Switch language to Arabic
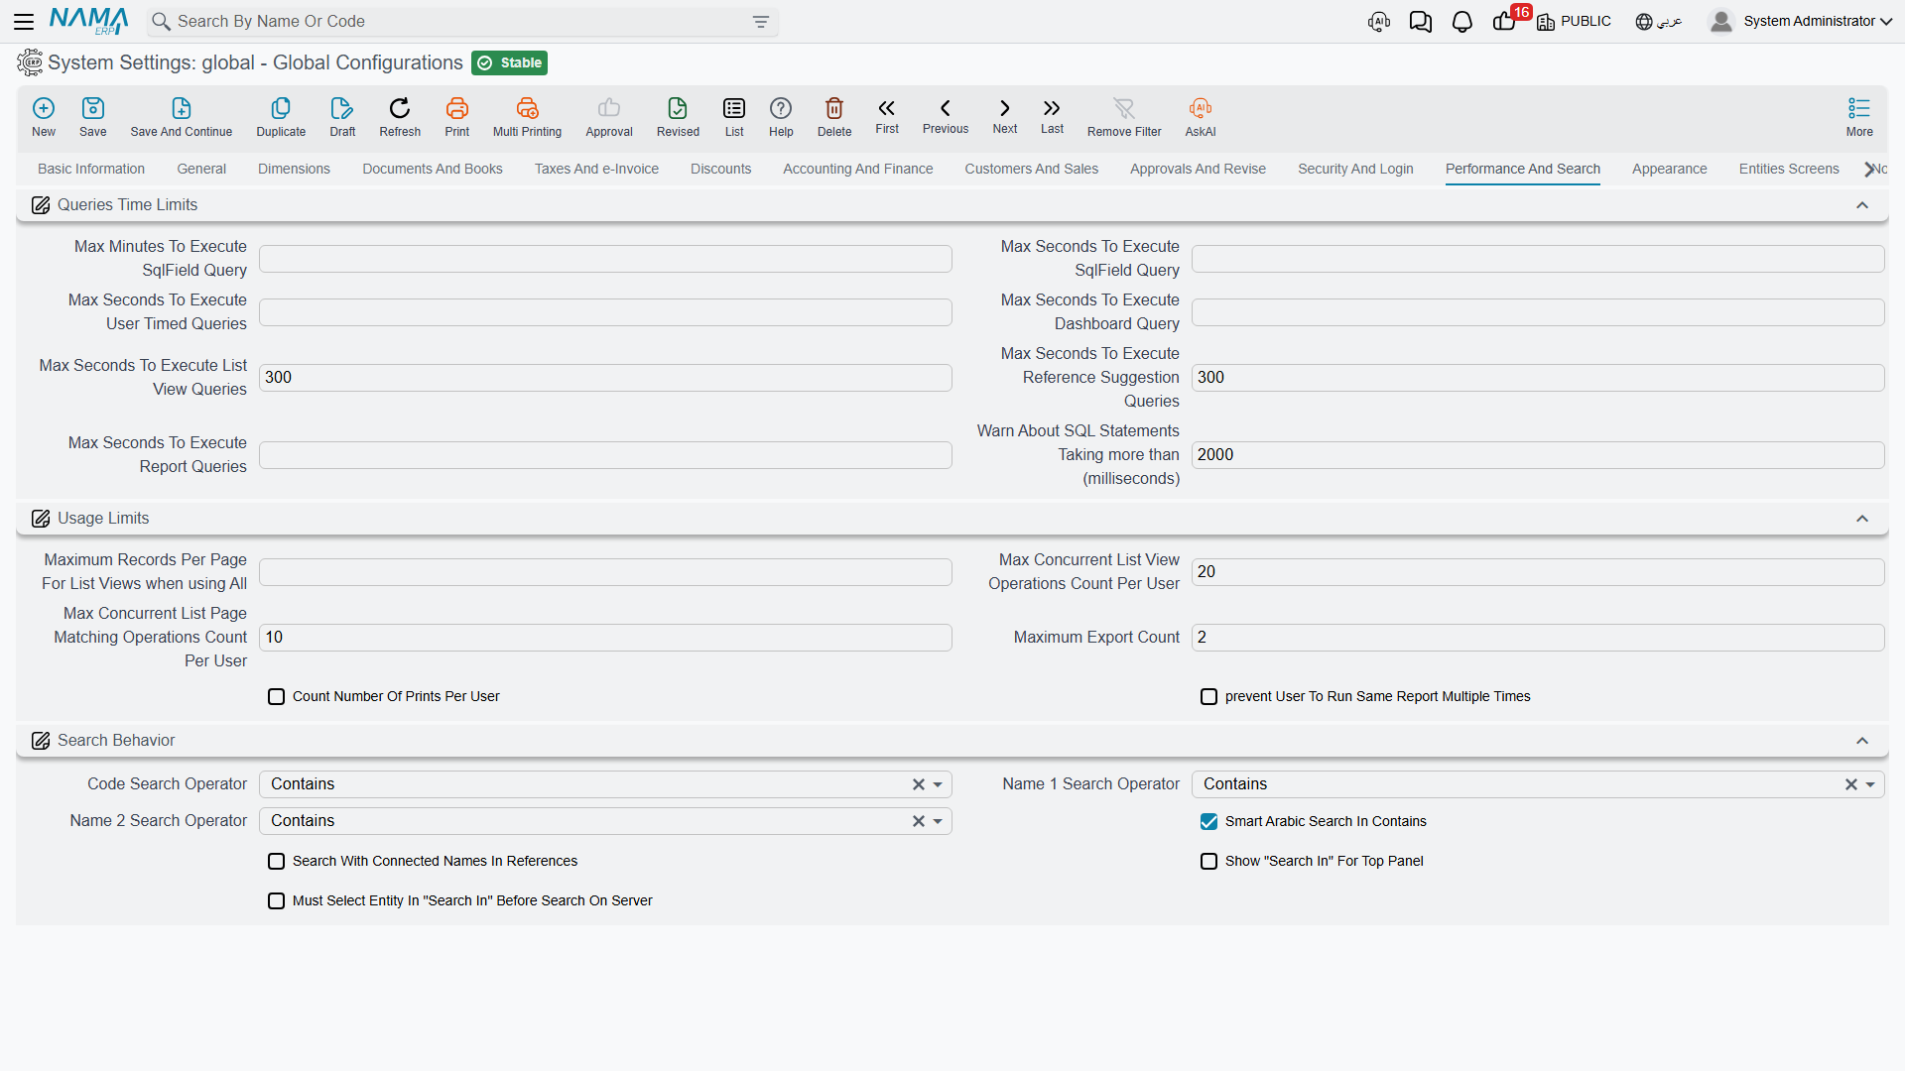This screenshot has height=1071, width=1905. tap(1659, 22)
